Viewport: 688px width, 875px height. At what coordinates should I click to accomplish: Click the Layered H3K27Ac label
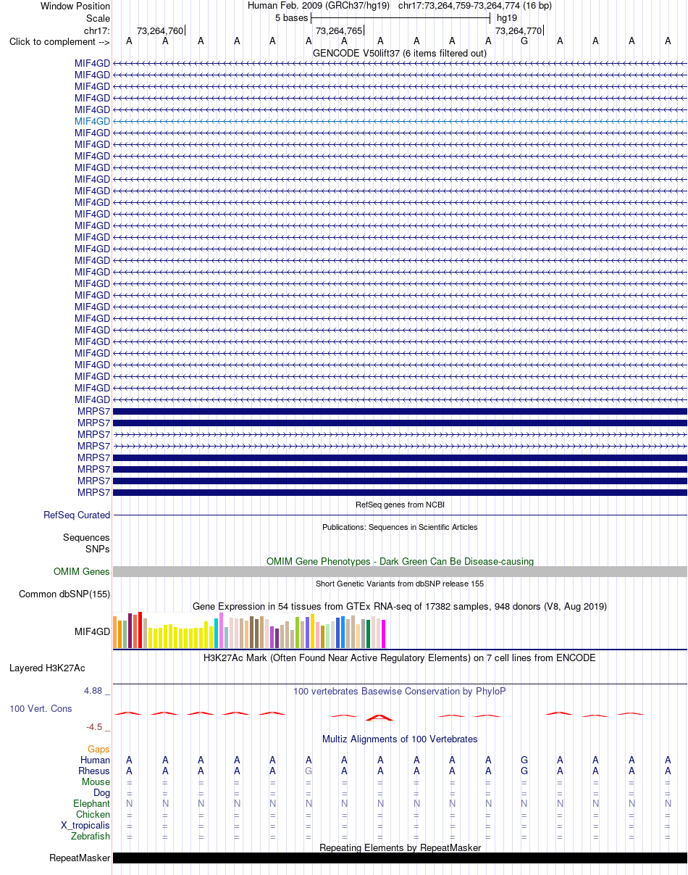click(47, 668)
